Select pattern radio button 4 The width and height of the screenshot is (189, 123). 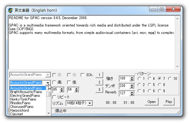[x=150, y=79]
